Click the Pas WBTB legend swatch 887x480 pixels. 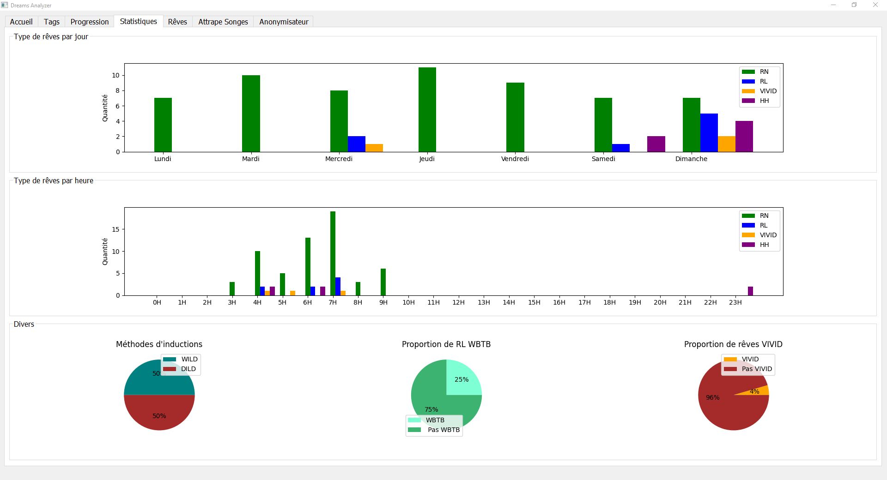[414, 430]
